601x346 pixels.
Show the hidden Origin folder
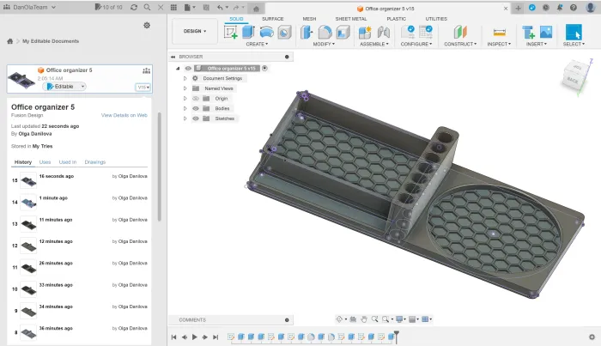[196, 98]
